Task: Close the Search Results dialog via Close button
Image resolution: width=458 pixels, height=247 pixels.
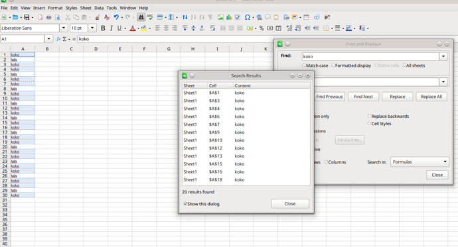Action: (x=290, y=203)
